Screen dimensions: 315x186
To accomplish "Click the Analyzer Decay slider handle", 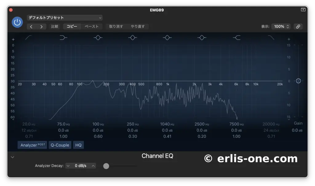I will coord(106,166).
